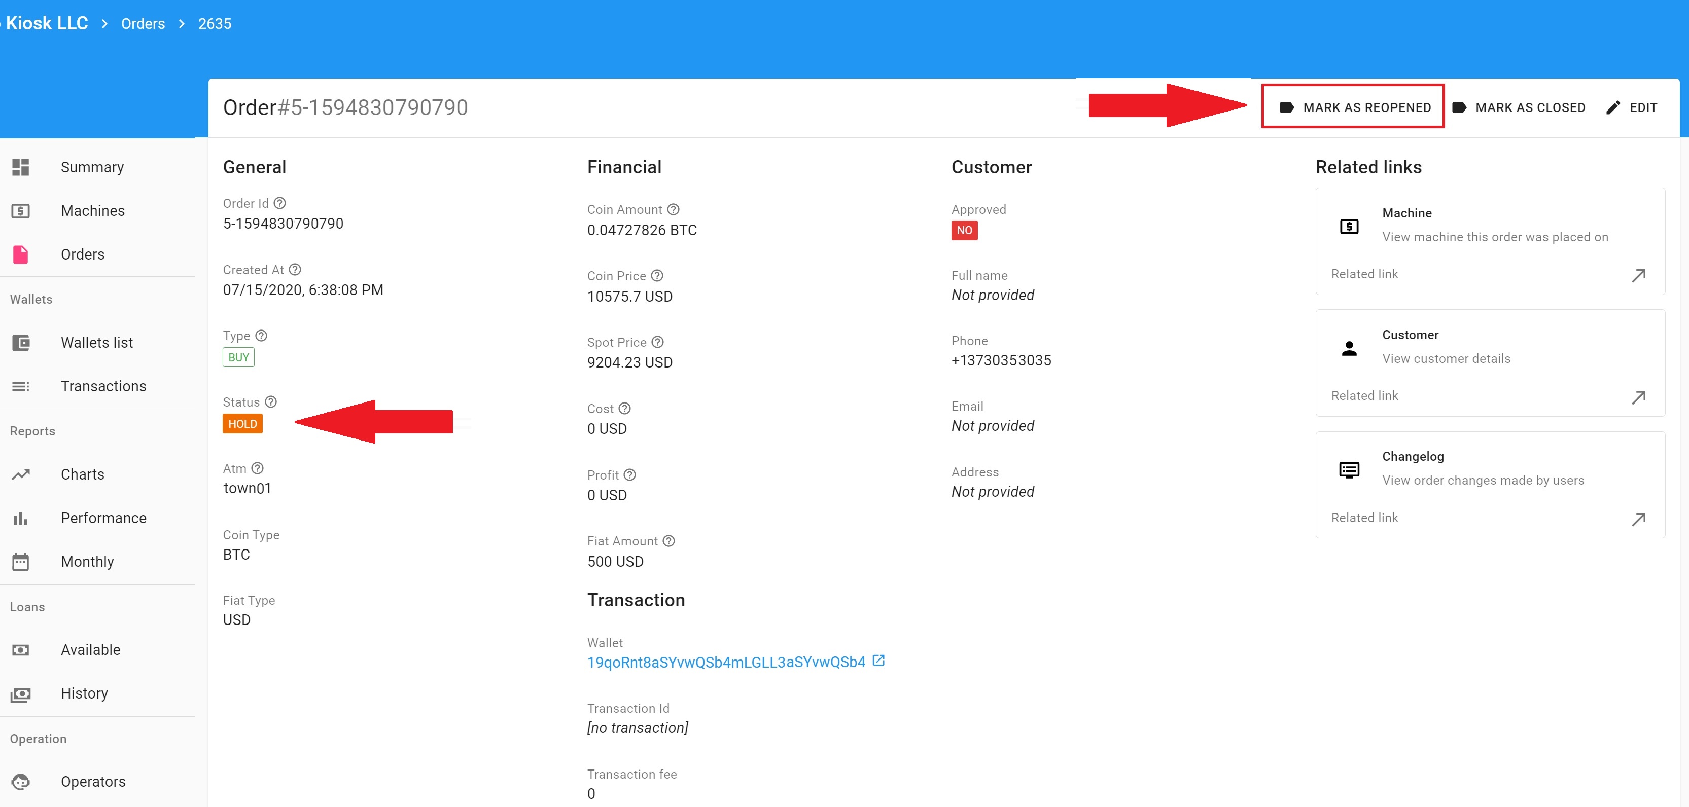The height and width of the screenshot is (807, 1689).
Task: Click the Changelog card list icon
Action: click(1349, 470)
